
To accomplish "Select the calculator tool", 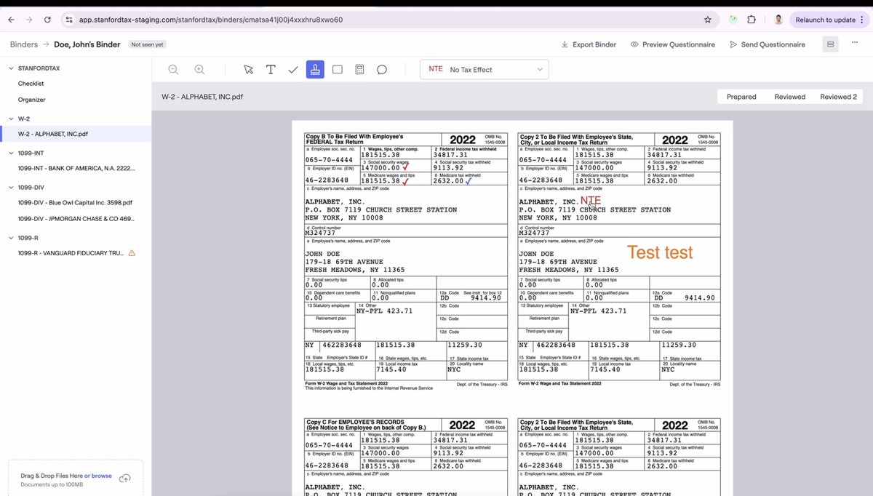I will [x=359, y=69].
